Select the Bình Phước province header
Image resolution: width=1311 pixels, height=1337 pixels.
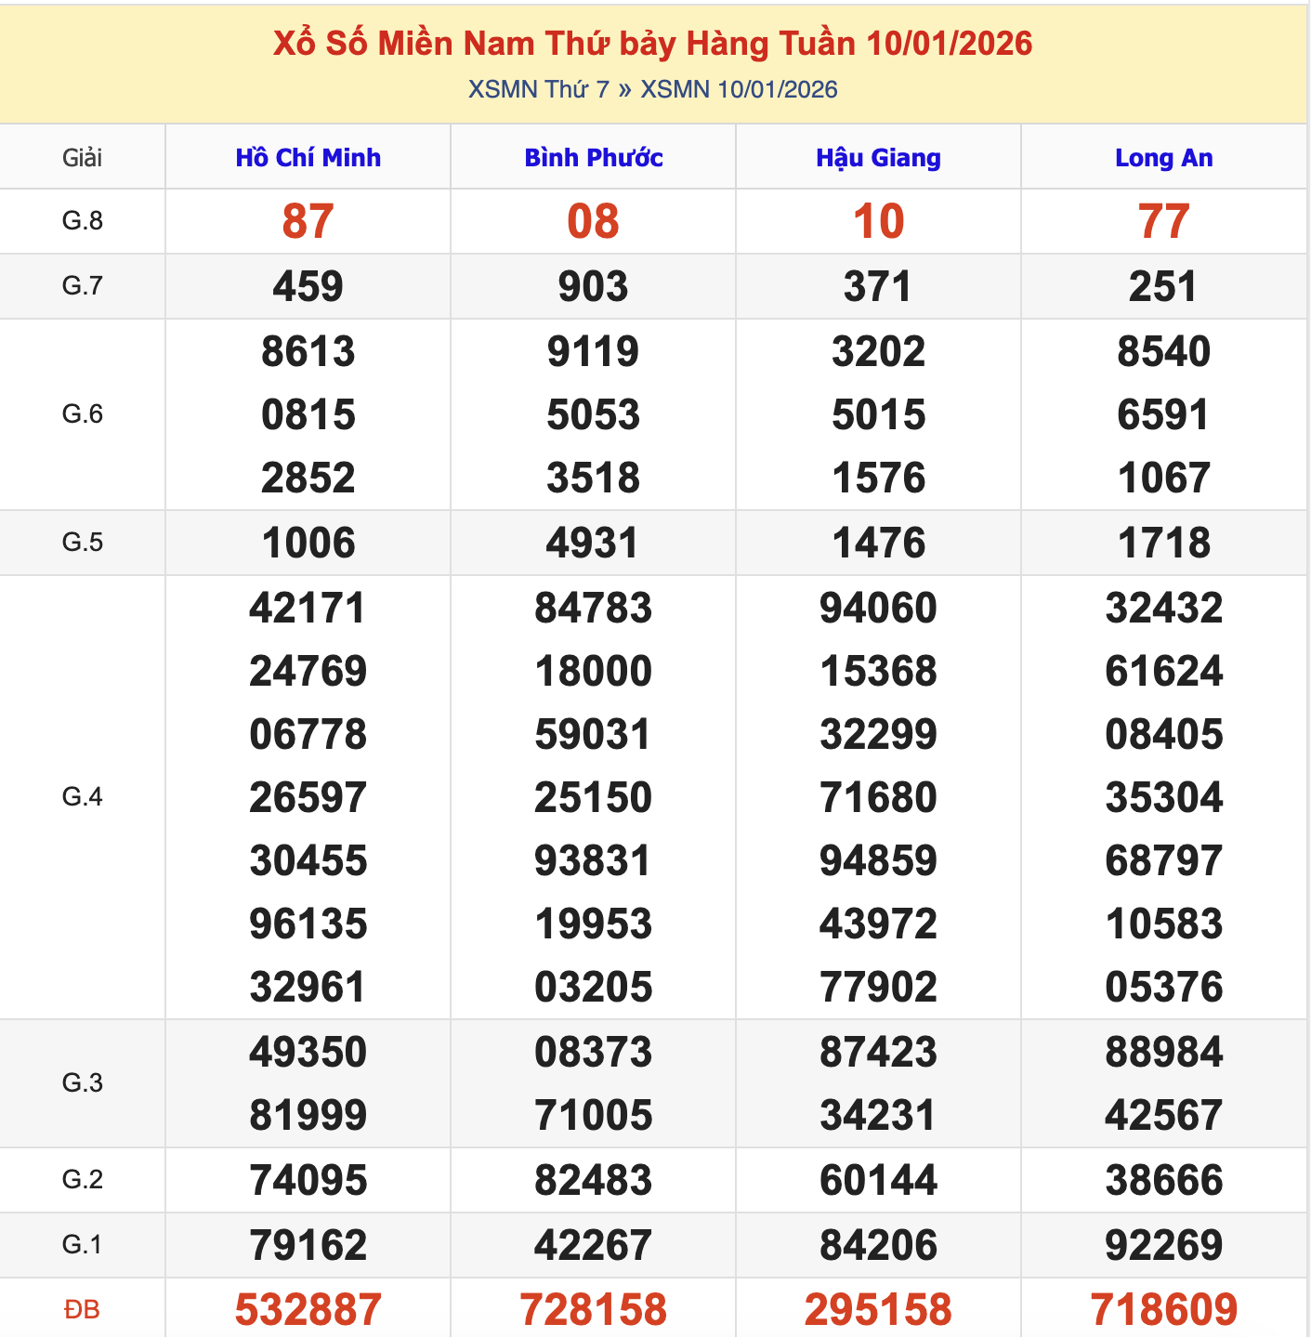[593, 157]
